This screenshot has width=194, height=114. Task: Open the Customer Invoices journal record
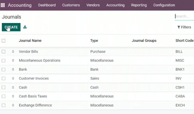coord(34,78)
